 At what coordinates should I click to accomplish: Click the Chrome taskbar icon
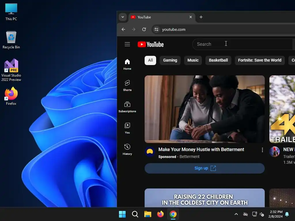click(173, 214)
